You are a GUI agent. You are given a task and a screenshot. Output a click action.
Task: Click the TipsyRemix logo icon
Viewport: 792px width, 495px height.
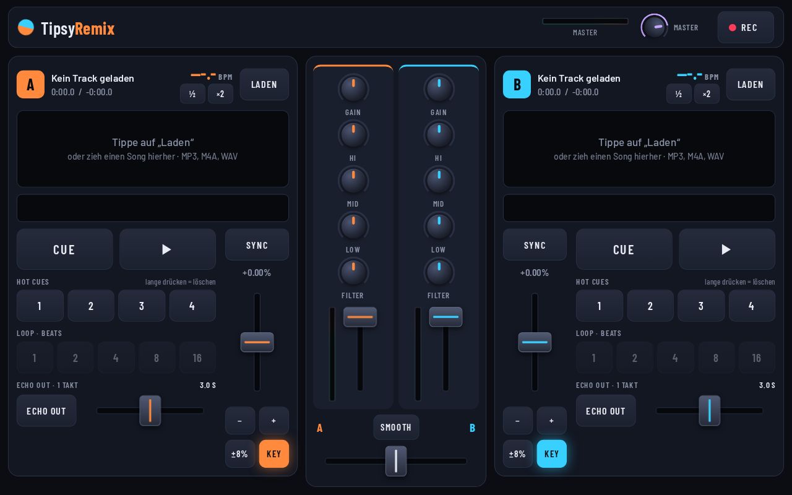tap(26, 28)
